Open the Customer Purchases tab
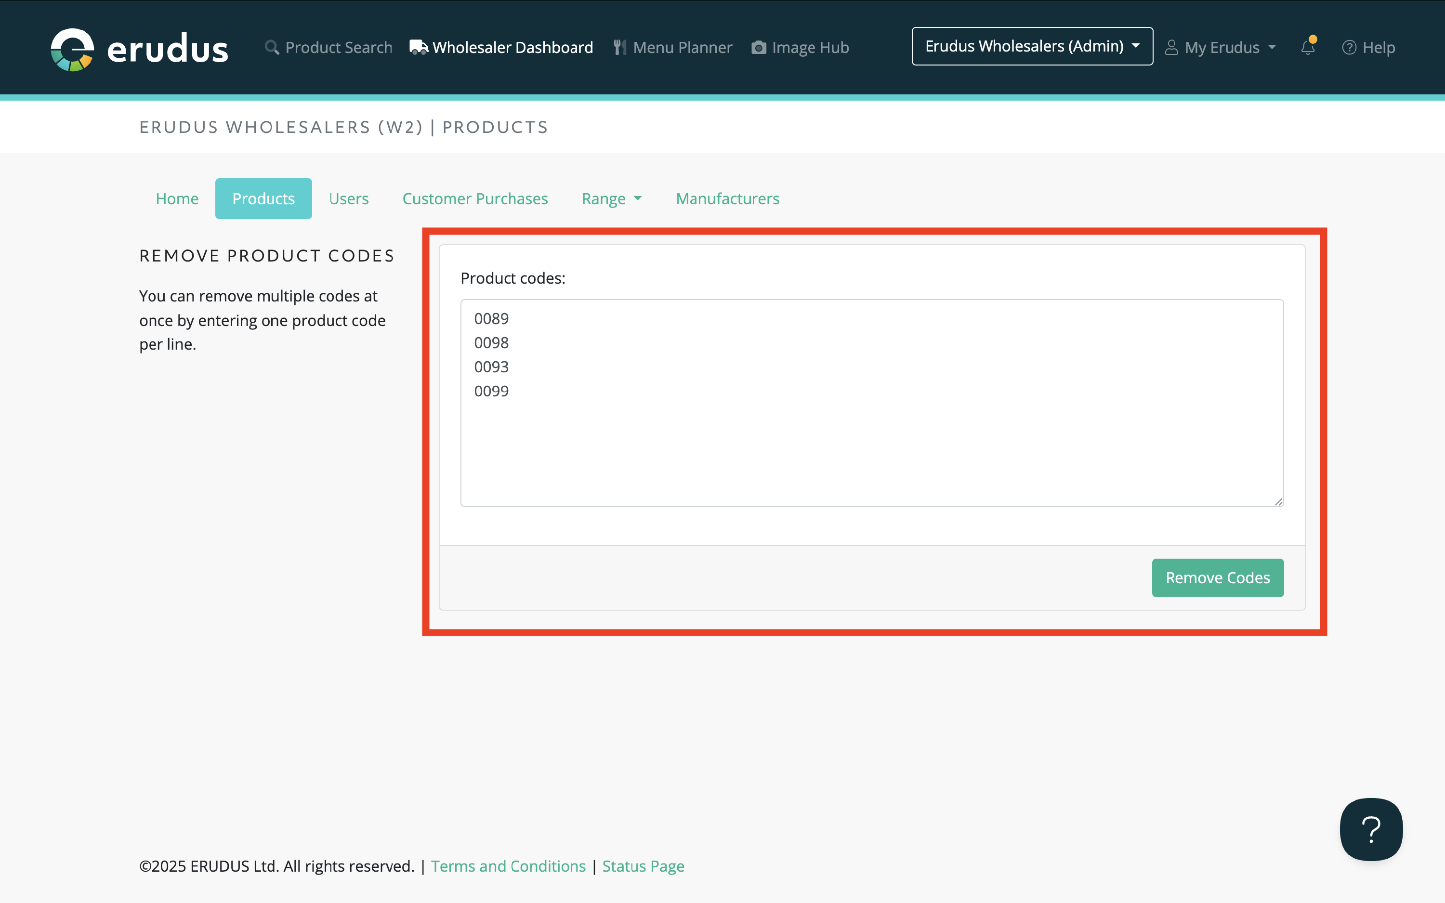Image resolution: width=1445 pixels, height=903 pixels. [x=475, y=199]
